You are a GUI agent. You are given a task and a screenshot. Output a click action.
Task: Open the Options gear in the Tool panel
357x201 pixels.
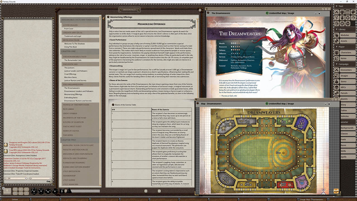348,18
